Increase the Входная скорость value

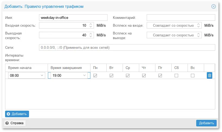click(91, 24)
